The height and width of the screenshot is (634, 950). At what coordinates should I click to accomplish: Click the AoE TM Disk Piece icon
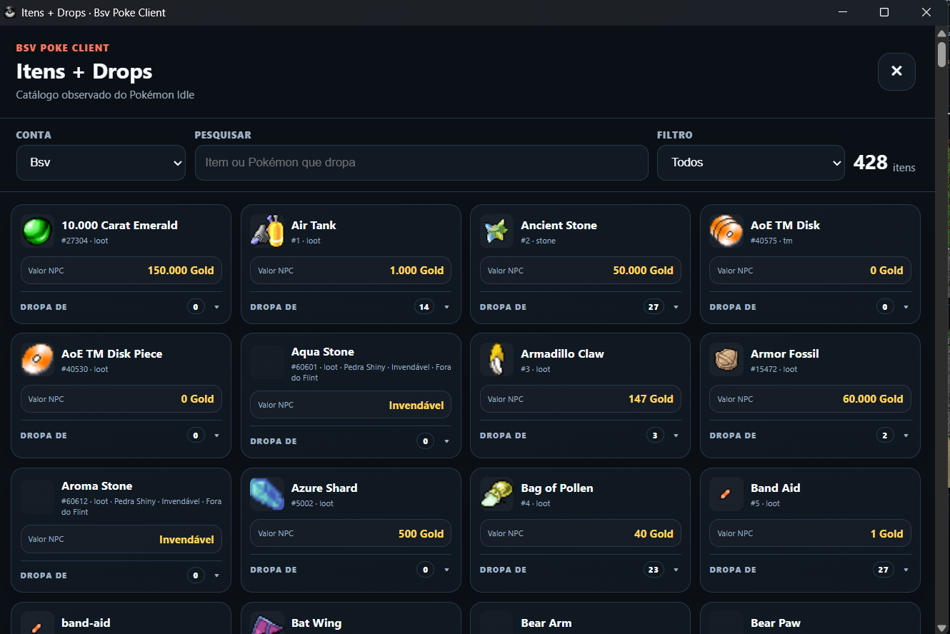coord(37,360)
